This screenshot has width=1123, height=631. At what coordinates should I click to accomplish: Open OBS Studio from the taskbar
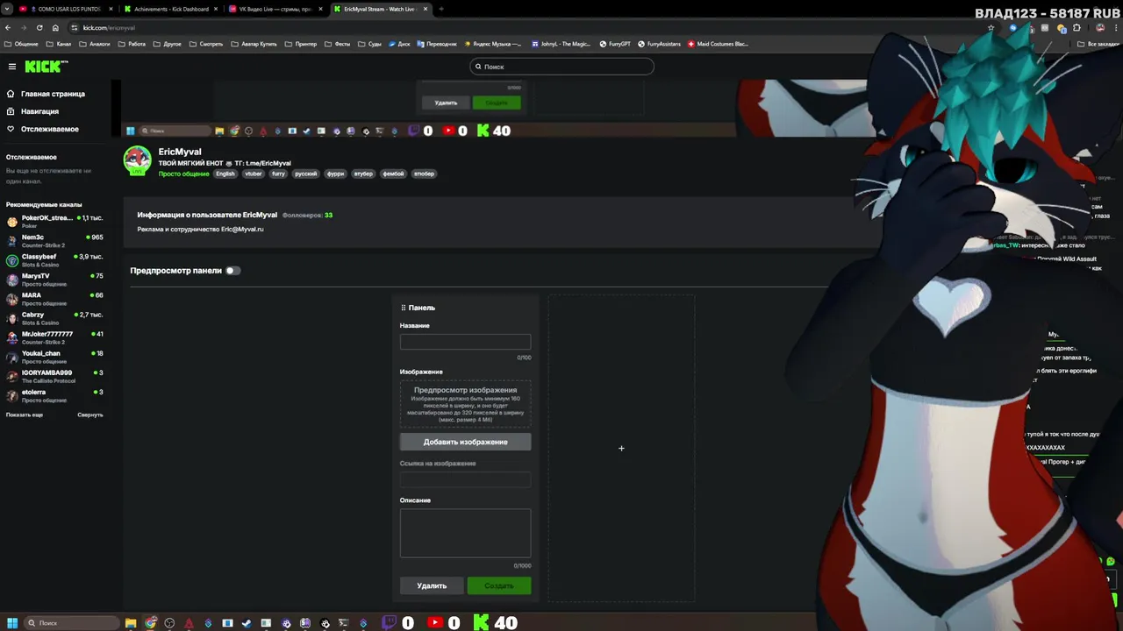tap(169, 623)
